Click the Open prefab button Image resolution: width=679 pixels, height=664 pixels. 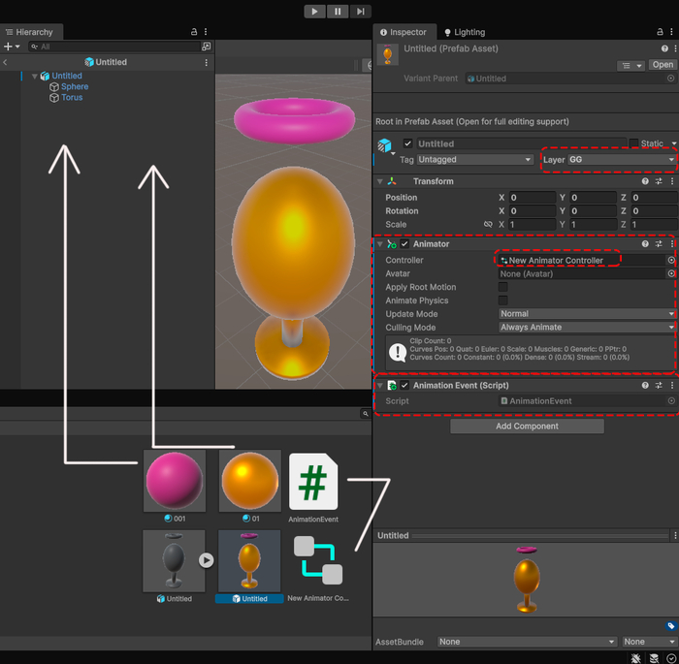click(x=663, y=65)
